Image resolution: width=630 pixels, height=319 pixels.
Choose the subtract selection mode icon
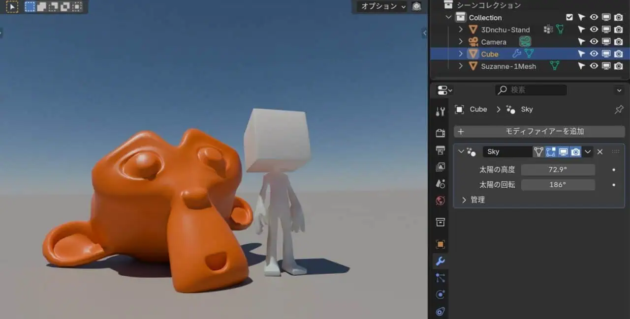click(54, 7)
